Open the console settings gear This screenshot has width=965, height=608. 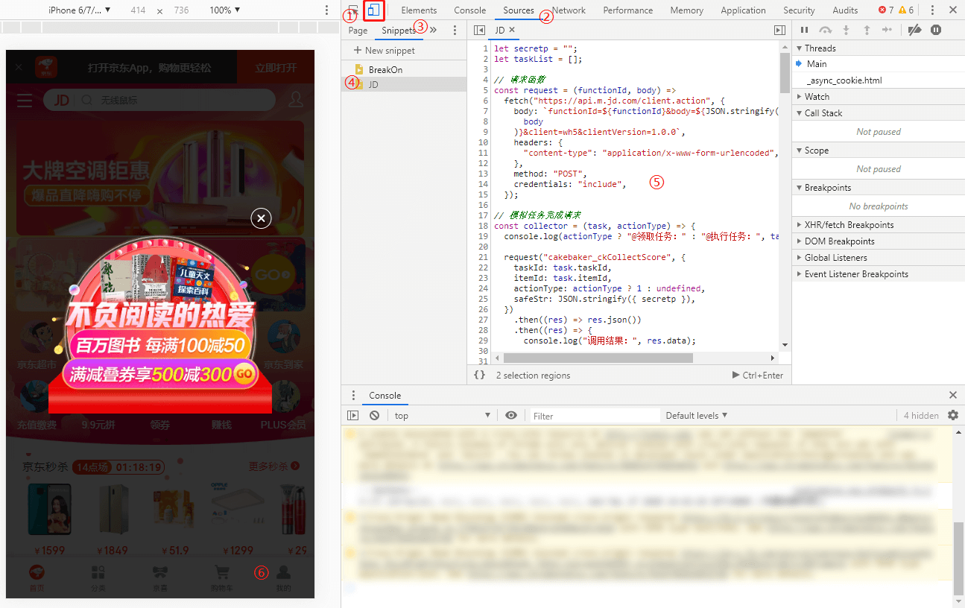pos(953,416)
